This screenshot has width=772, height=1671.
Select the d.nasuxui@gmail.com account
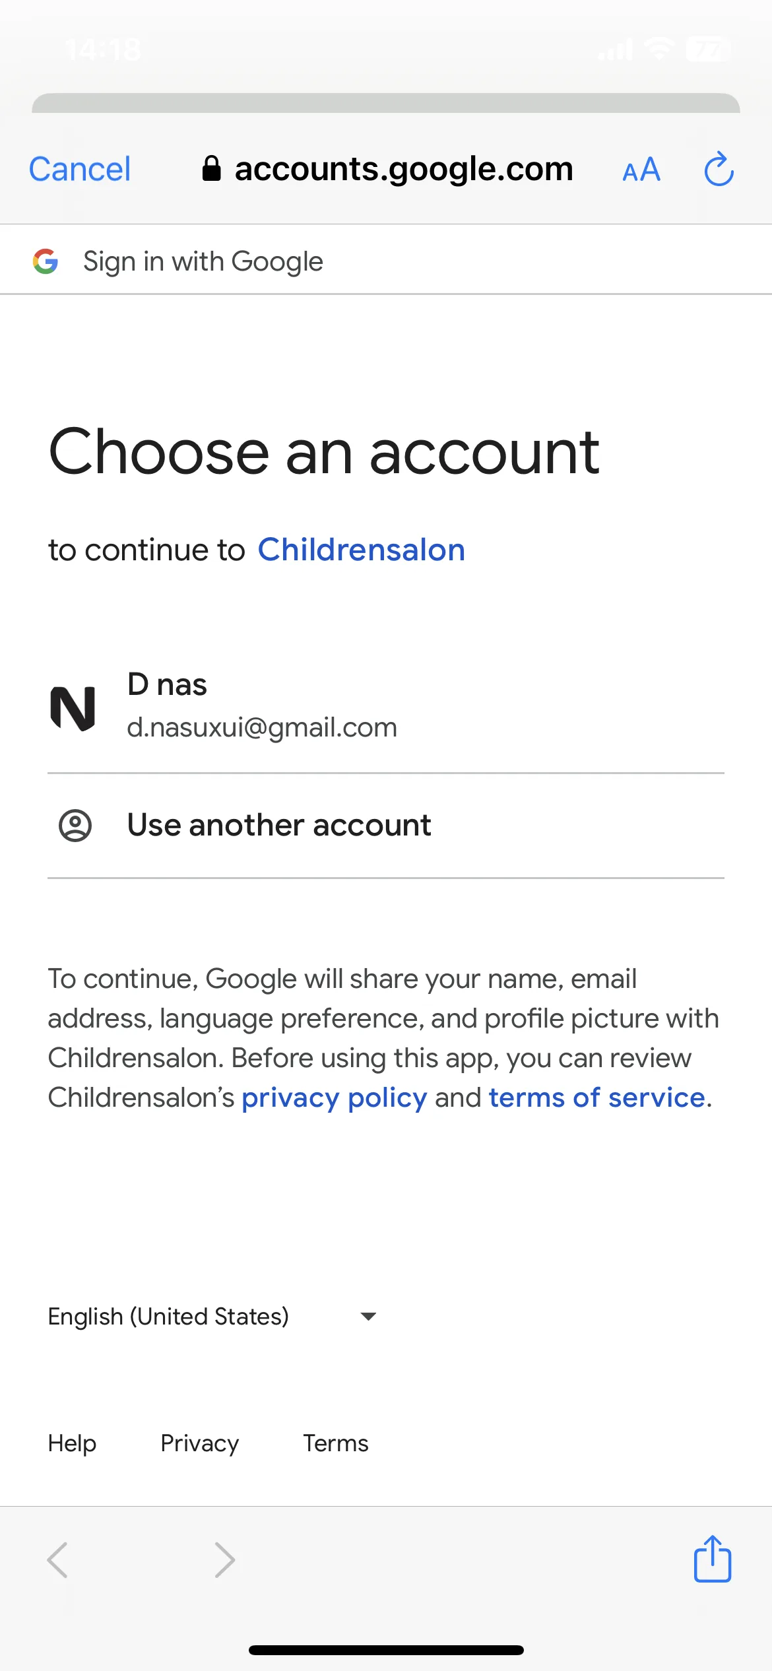[386, 707]
